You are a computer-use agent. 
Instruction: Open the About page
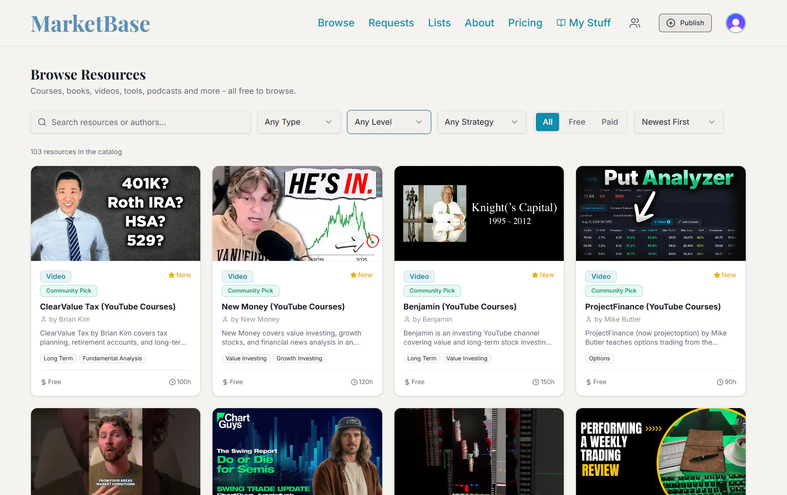[479, 23]
